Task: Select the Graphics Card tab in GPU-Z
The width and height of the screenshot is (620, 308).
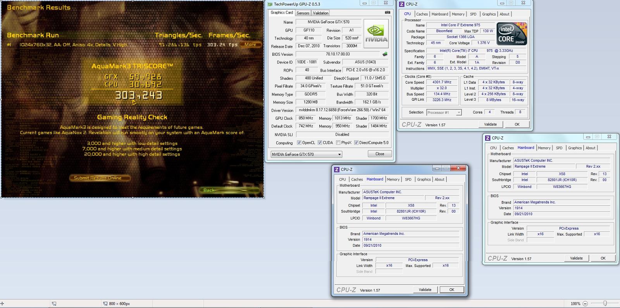Action: coord(282,12)
